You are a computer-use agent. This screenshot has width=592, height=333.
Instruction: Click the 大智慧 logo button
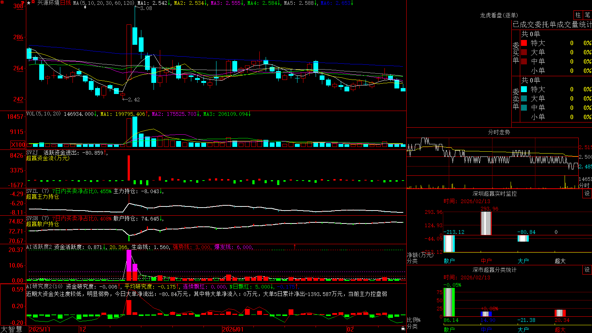point(11,329)
